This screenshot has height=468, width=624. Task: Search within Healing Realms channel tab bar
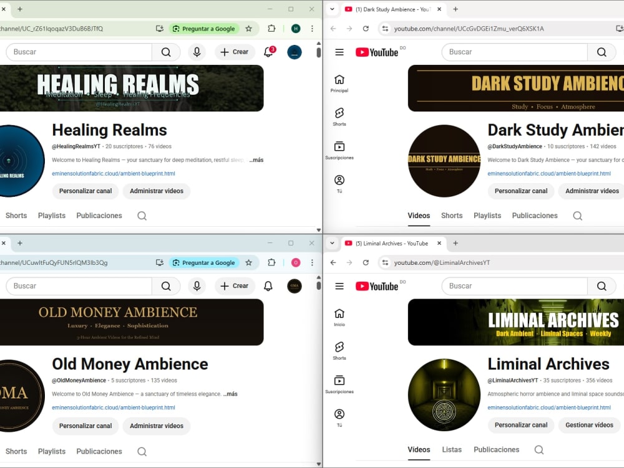click(x=142, y=216)
